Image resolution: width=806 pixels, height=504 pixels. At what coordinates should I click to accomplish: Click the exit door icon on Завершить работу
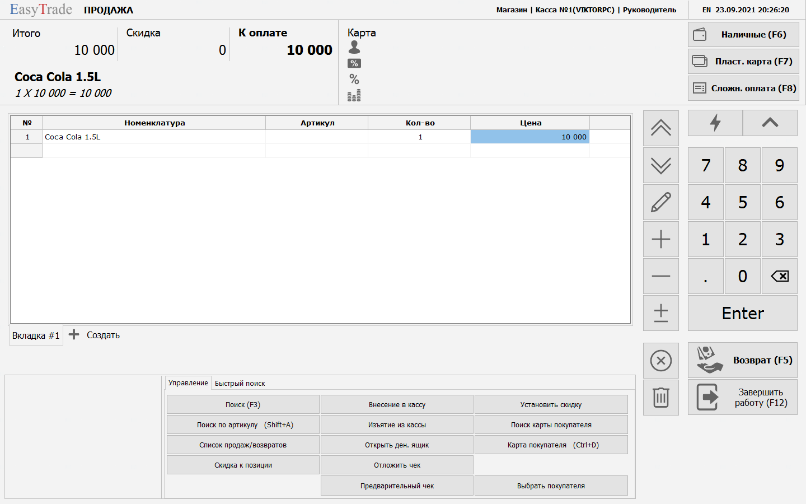707,397
